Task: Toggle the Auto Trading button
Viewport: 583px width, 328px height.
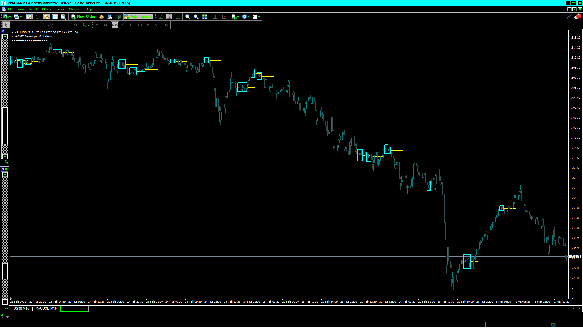Action: pyautogui.click(x=138, y=17)
